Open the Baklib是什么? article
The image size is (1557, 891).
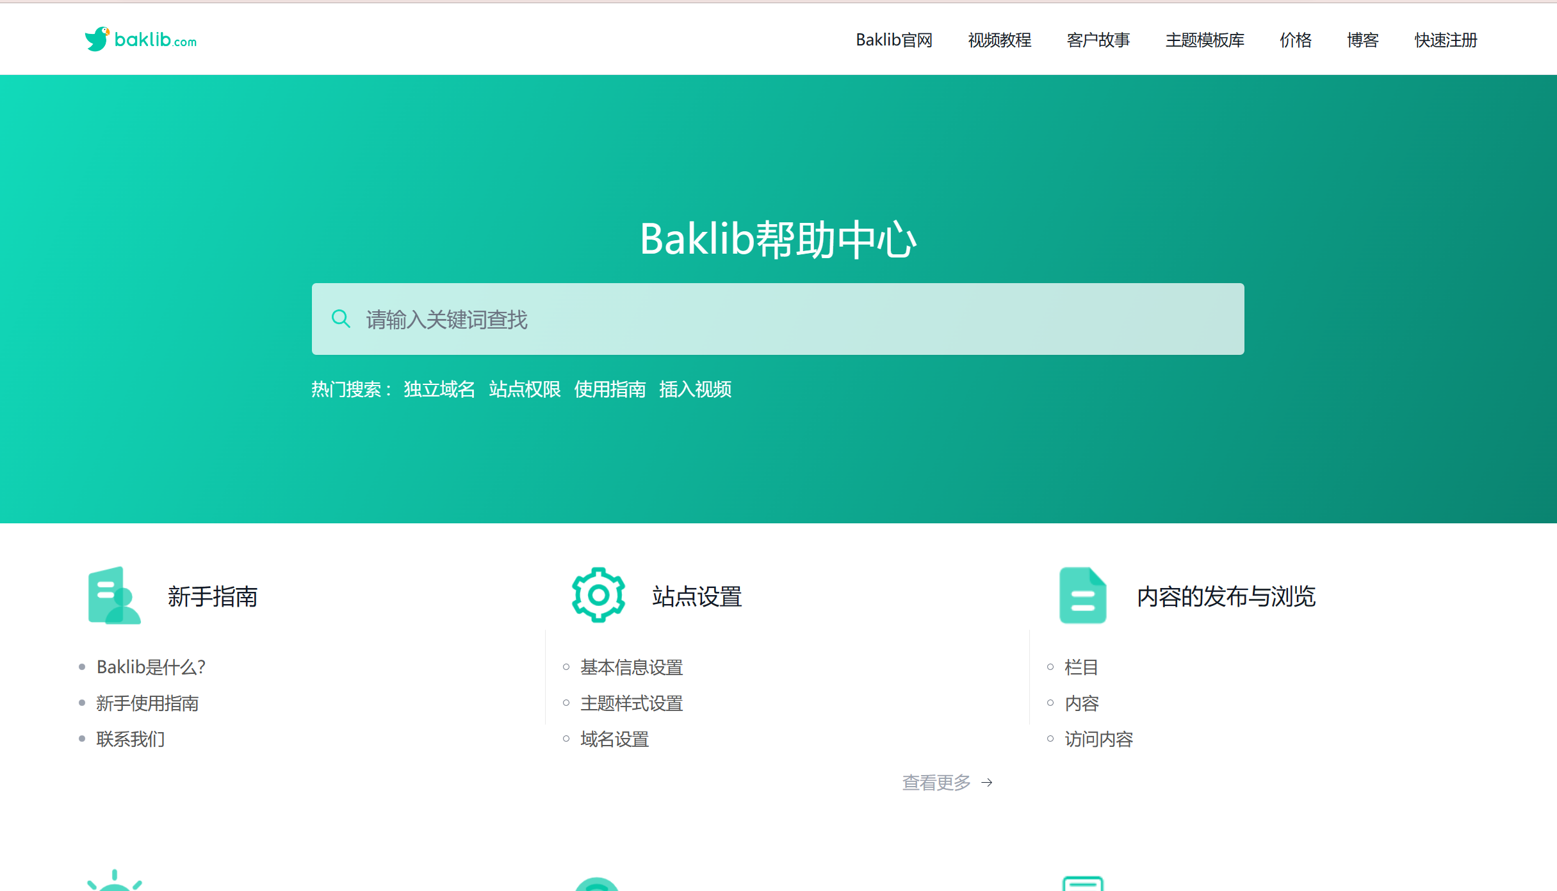point(151,667)
